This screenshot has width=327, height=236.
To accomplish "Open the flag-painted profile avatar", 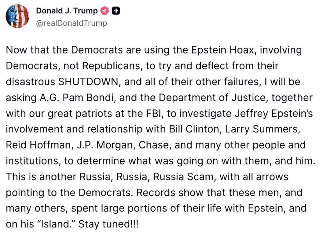I will [17, 16].
